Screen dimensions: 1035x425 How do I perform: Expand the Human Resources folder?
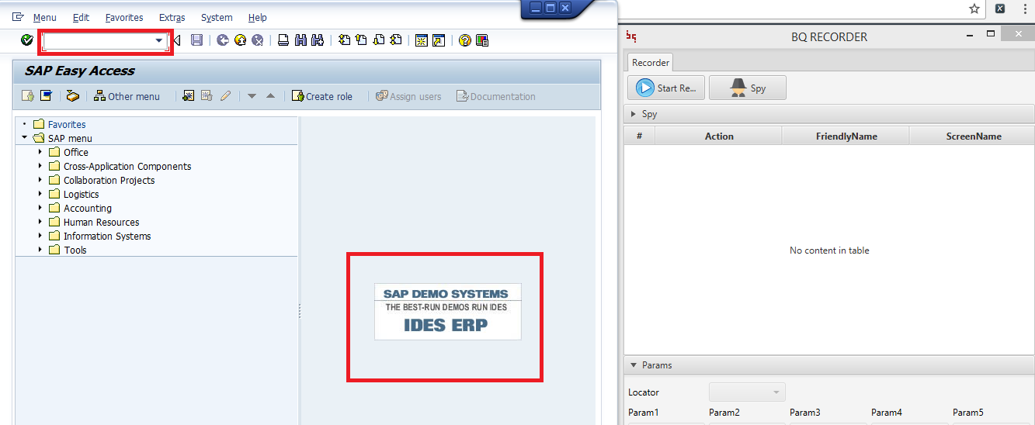[x=40, y=222]
